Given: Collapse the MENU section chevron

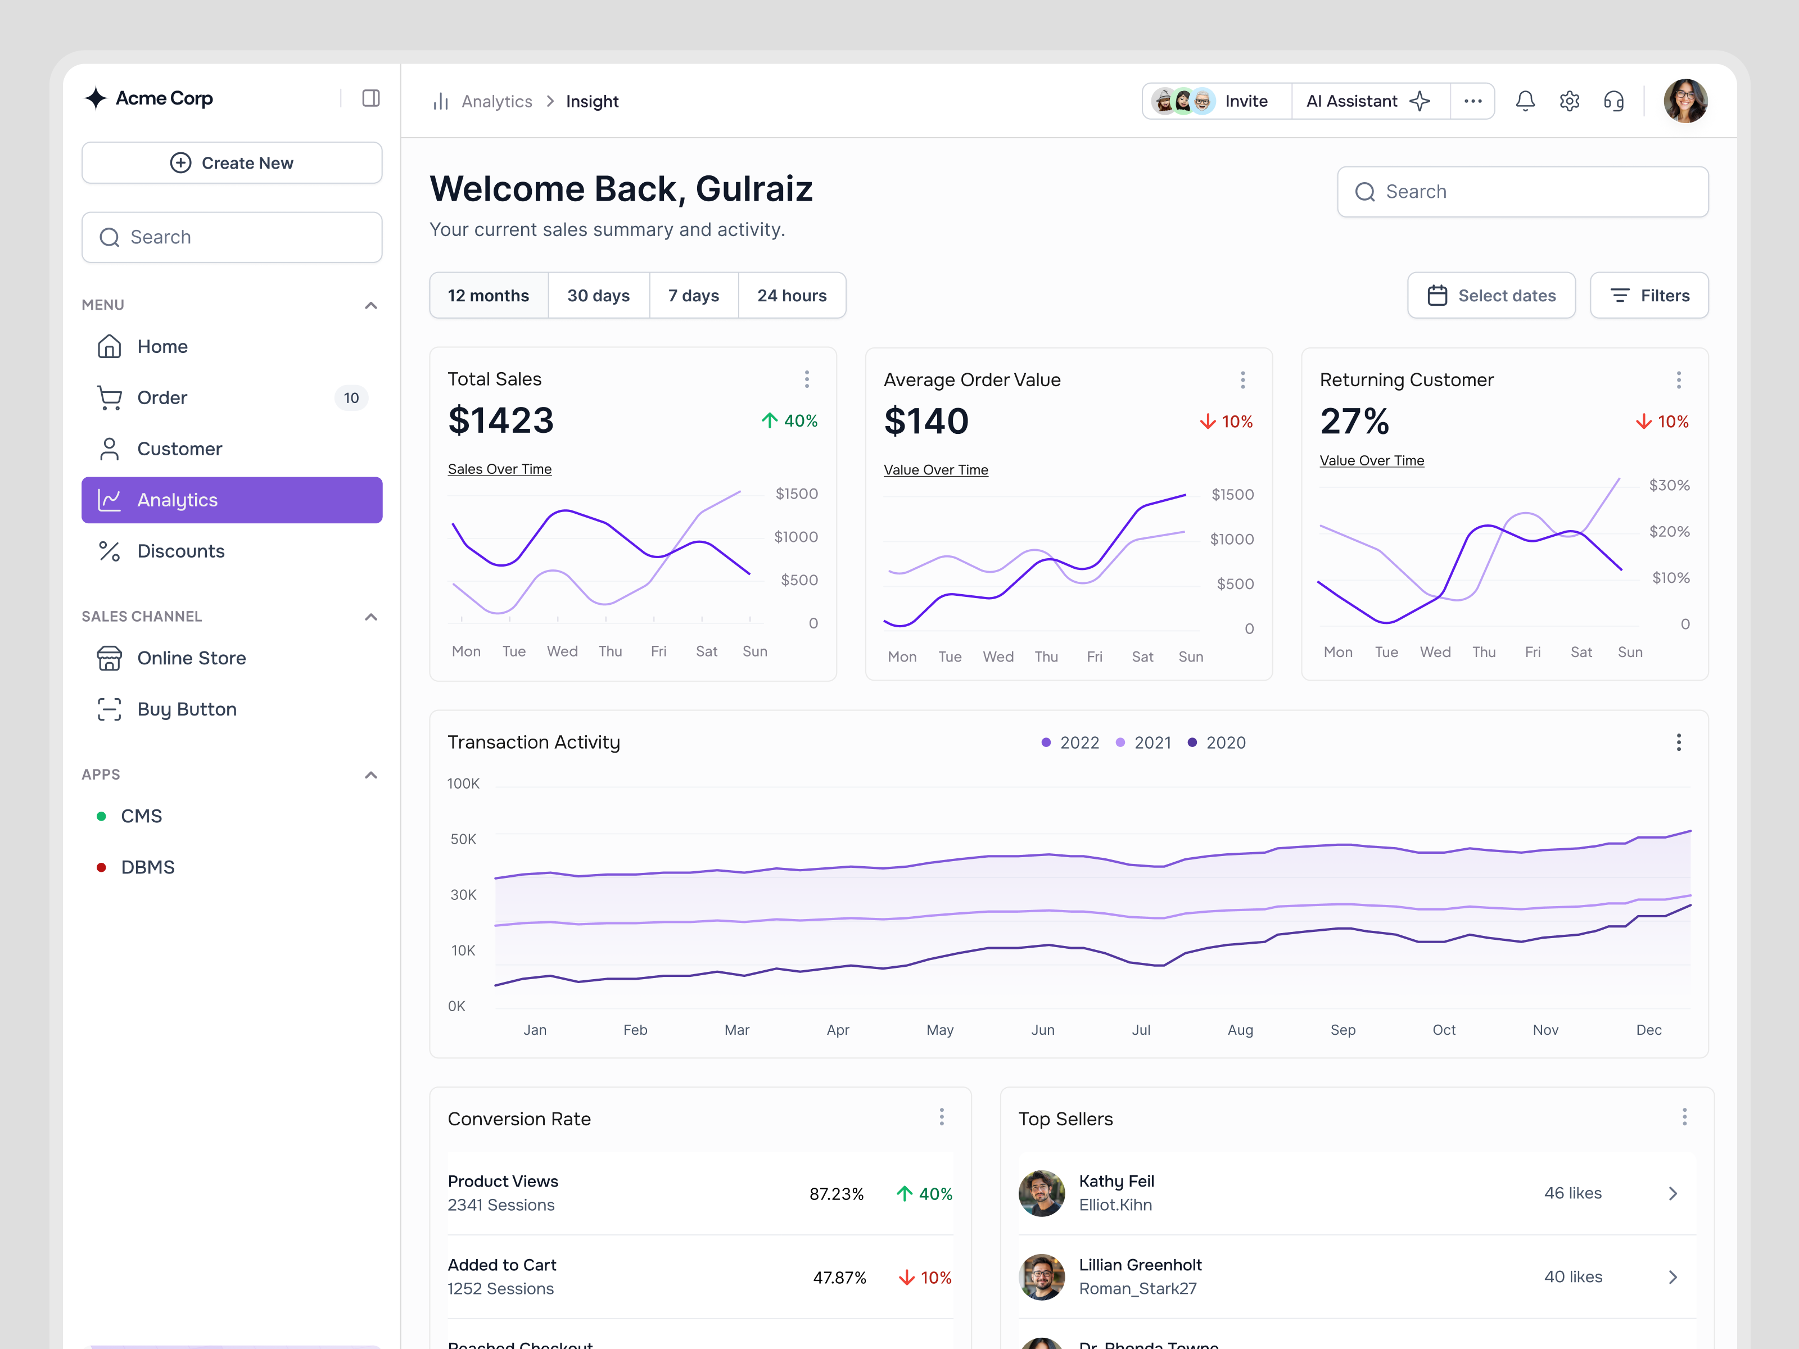Looking at the screenshot, I should [371, 305].
